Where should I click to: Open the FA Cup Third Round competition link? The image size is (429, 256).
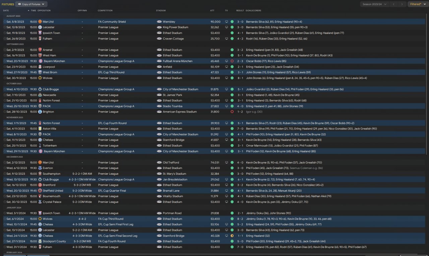tap(111, 219)
